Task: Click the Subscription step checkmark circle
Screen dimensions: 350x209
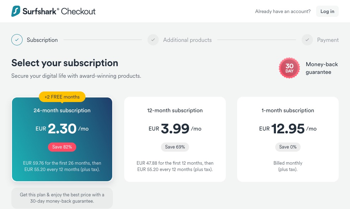Action: coord(17,40)
